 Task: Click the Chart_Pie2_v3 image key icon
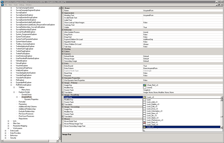pos(145,85)
